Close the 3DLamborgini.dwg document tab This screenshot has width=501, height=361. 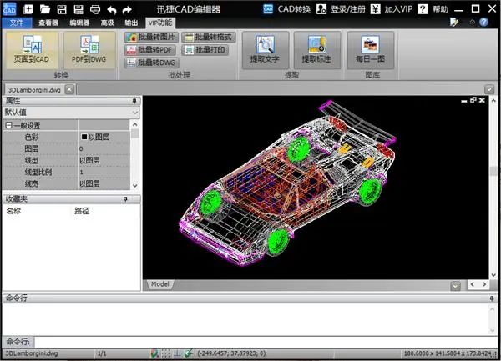(x=69, y=89)
